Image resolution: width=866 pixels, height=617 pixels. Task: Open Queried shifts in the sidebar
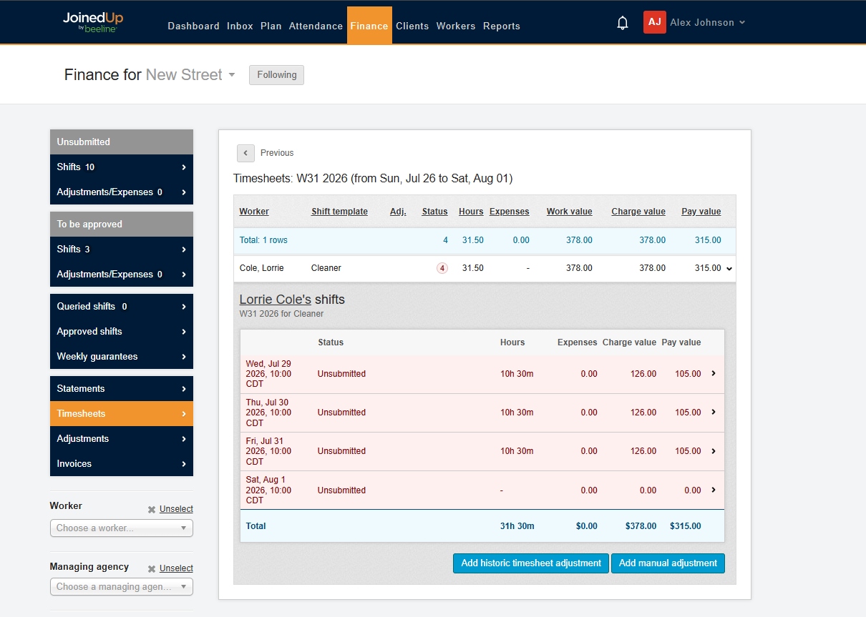click(x=122, y=307)
